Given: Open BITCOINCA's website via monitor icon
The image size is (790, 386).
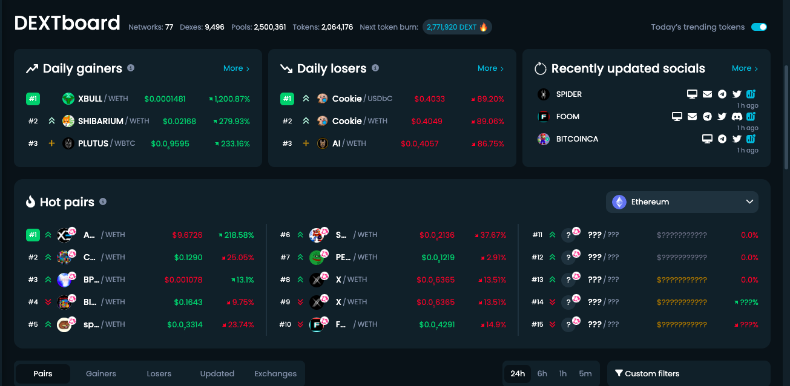Looking at the screenshot, I should tap(707, 139).
